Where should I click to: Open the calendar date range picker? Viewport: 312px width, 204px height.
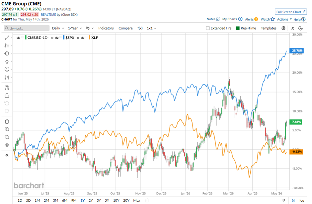pos(146,200)
